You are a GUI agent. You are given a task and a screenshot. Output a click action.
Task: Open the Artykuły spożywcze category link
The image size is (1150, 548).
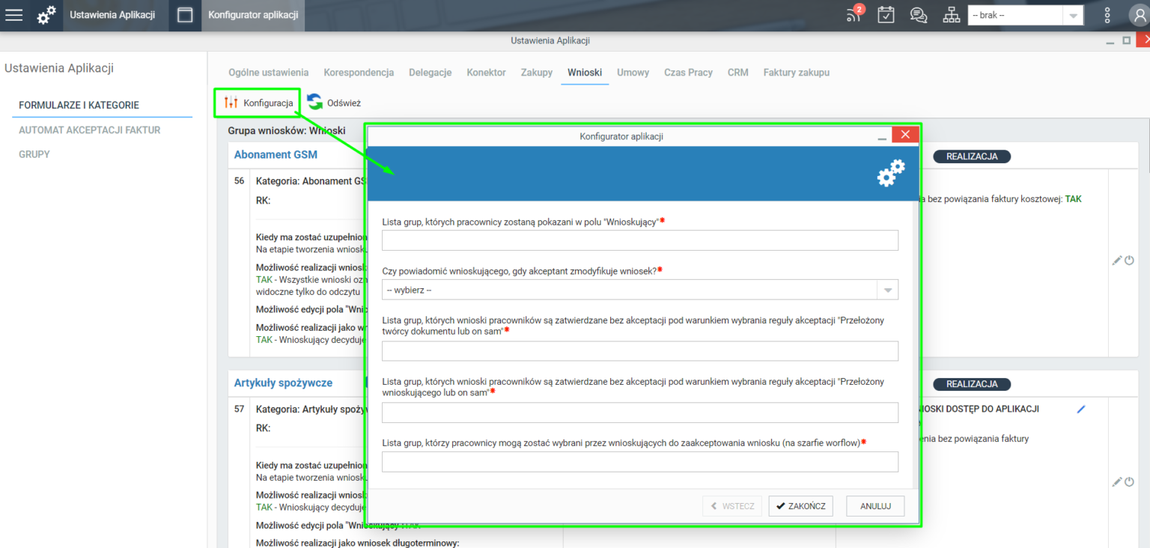(x=283, y=383)
